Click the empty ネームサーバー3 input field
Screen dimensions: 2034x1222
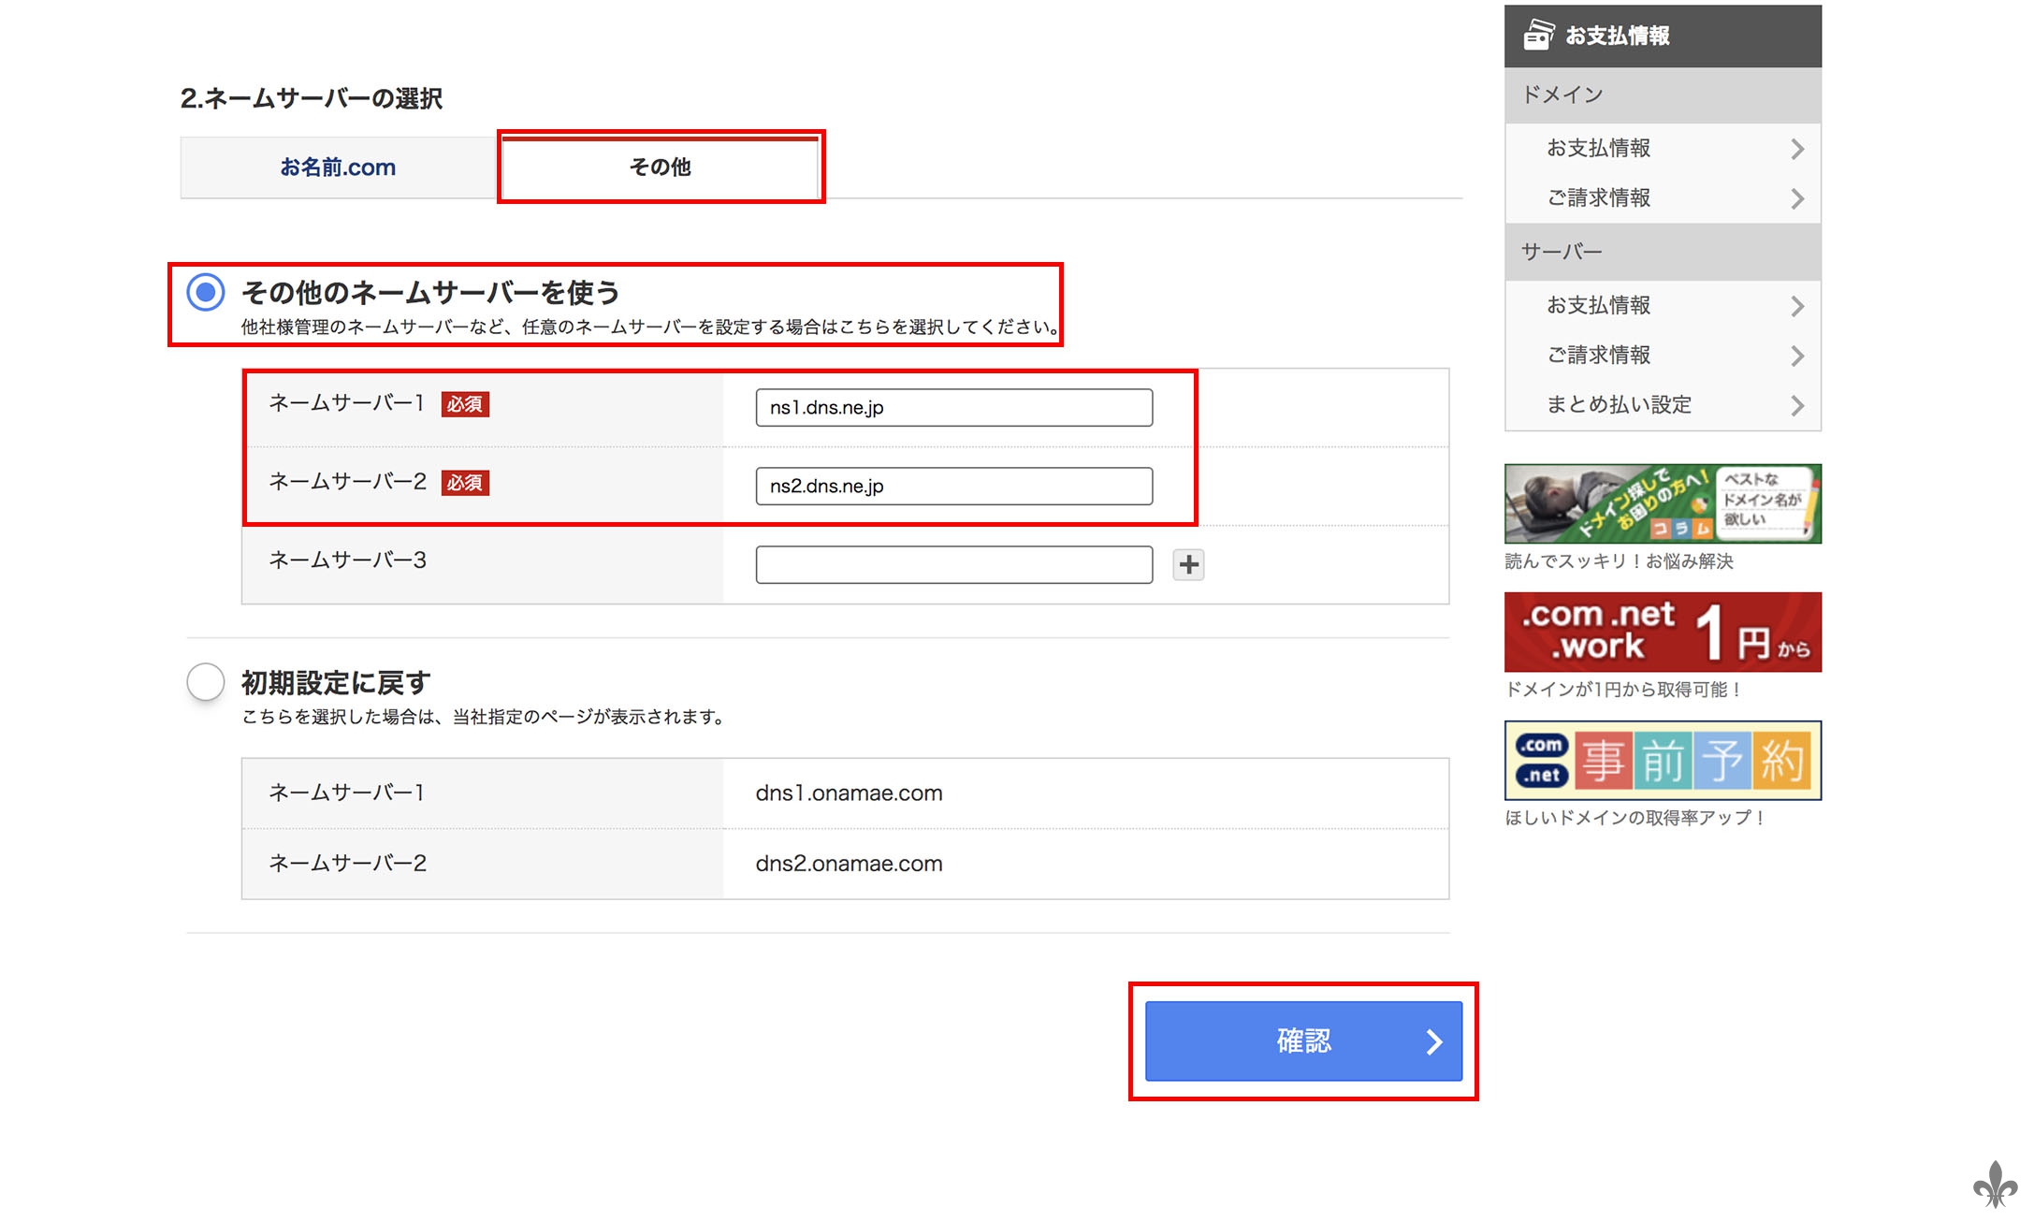coord(953,565)
